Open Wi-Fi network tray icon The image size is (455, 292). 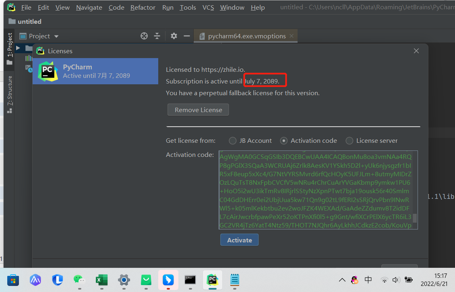point(384,280)
